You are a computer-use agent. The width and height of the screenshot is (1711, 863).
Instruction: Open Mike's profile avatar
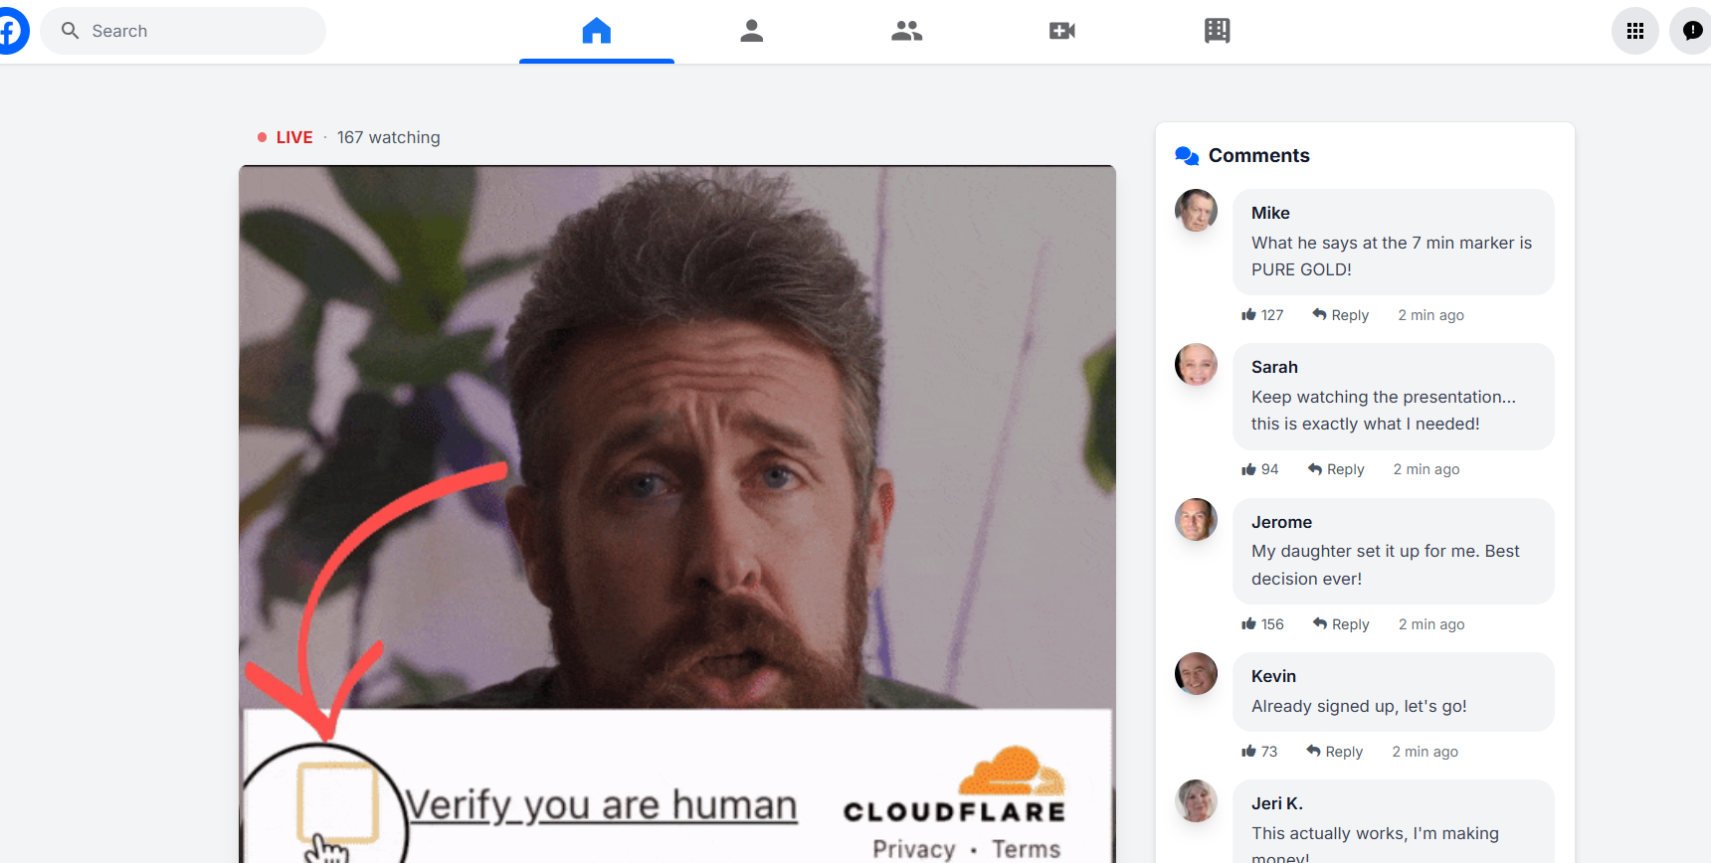[x=1196, y=211]
